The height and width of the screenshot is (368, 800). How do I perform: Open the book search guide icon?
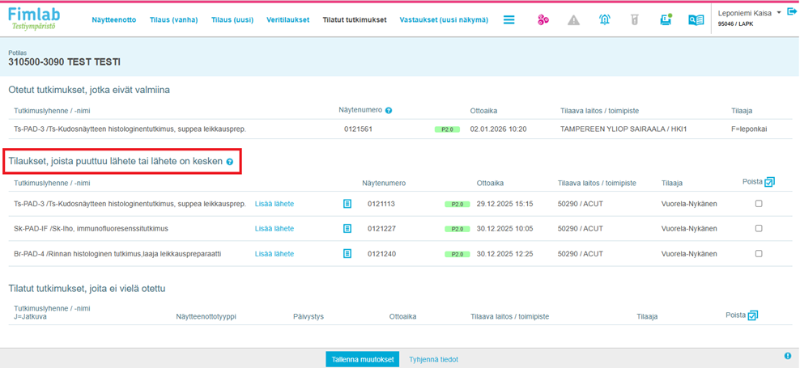(696, 20)
